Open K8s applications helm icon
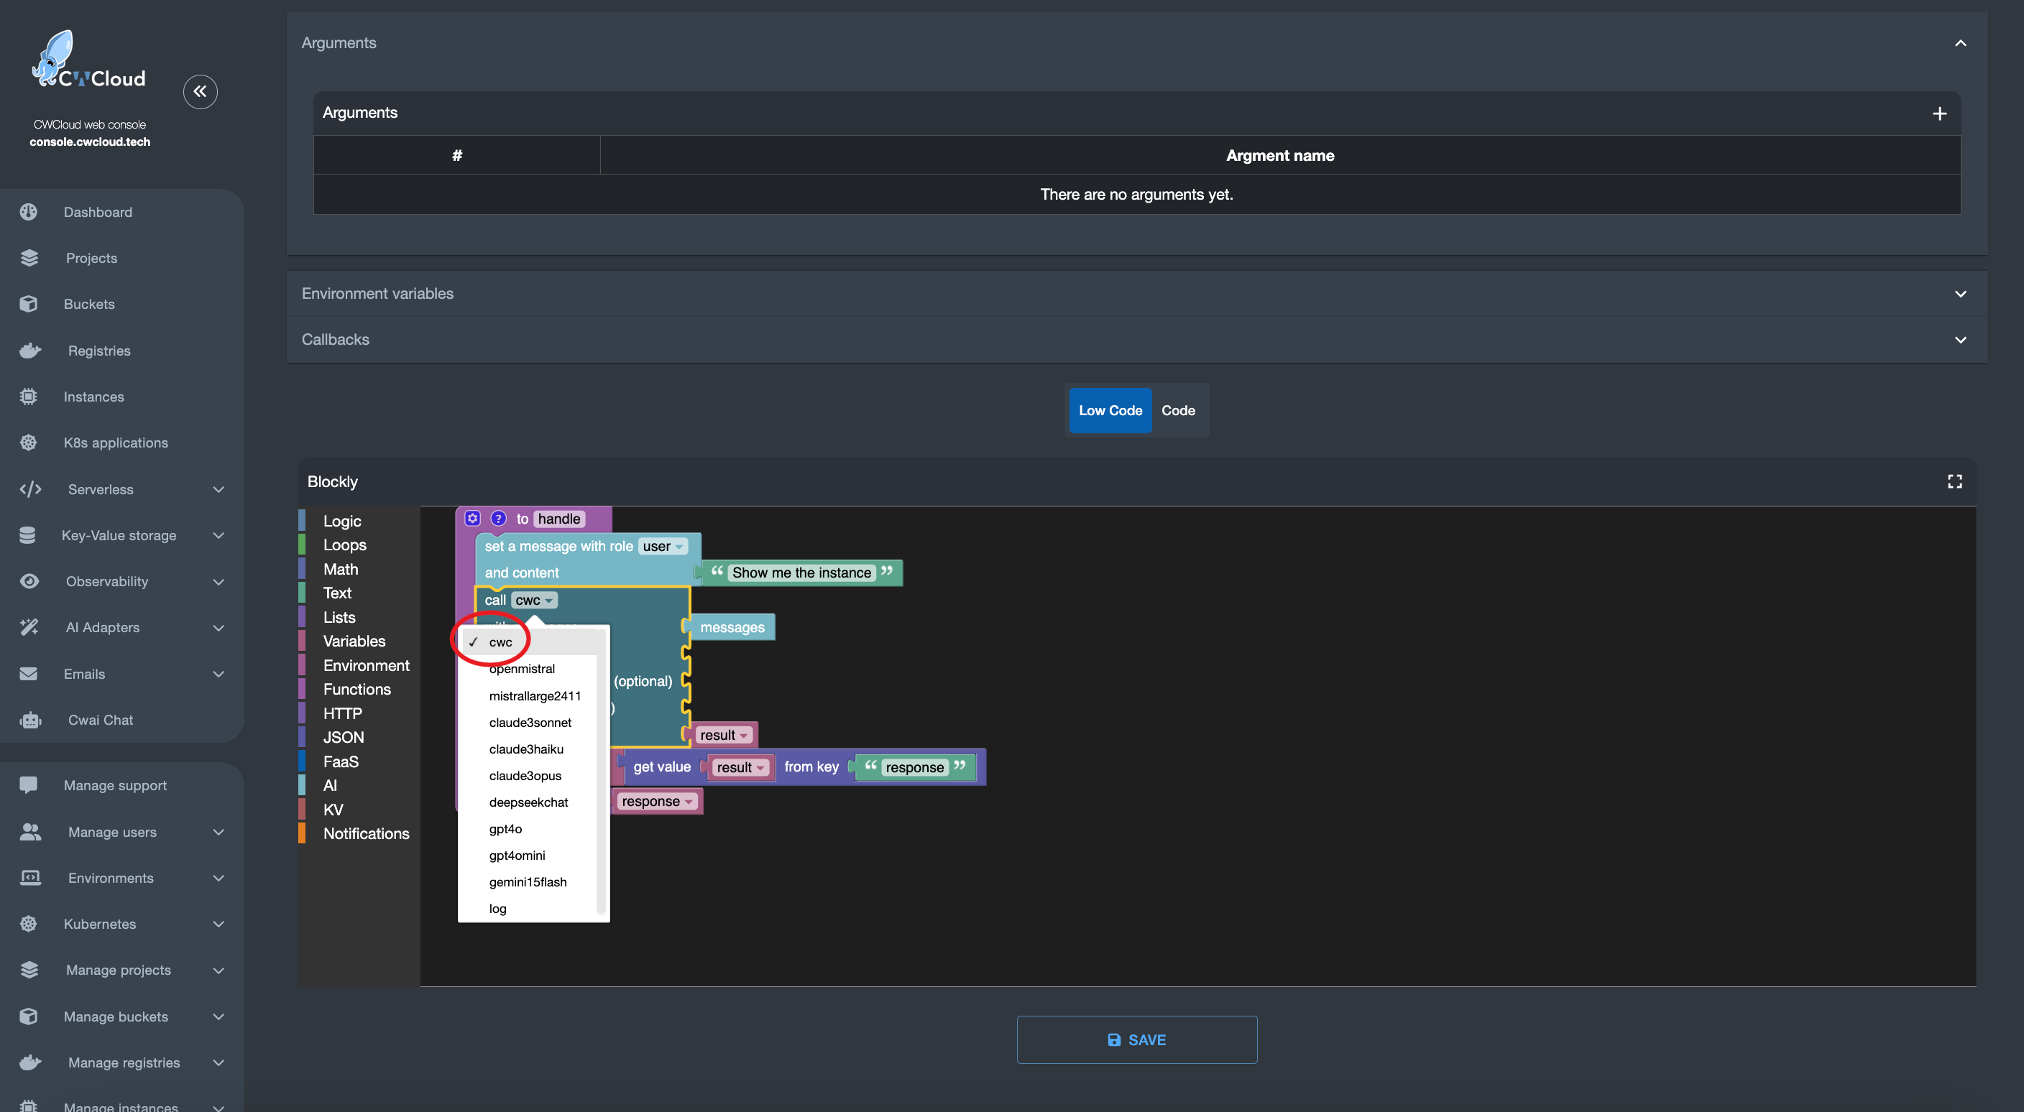 [28, 443]
